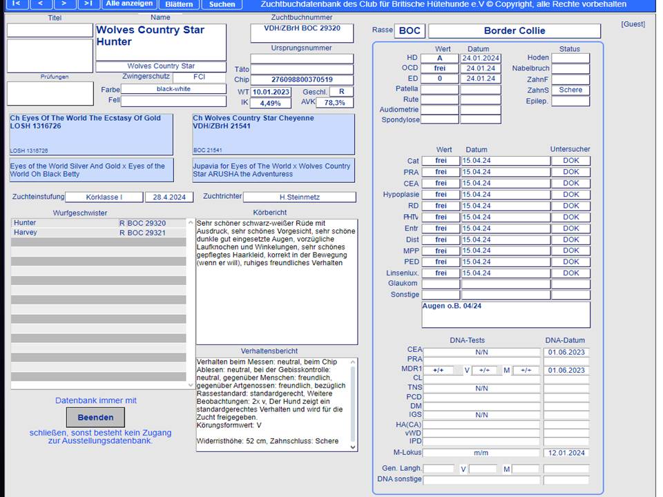This screenshot has width=663, height=497.
Task: Open Blättern browse view
Action: (179, 4)
